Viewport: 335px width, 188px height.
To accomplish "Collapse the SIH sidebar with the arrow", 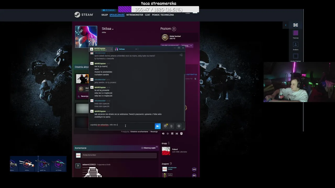I will click(x=286, y=25).
